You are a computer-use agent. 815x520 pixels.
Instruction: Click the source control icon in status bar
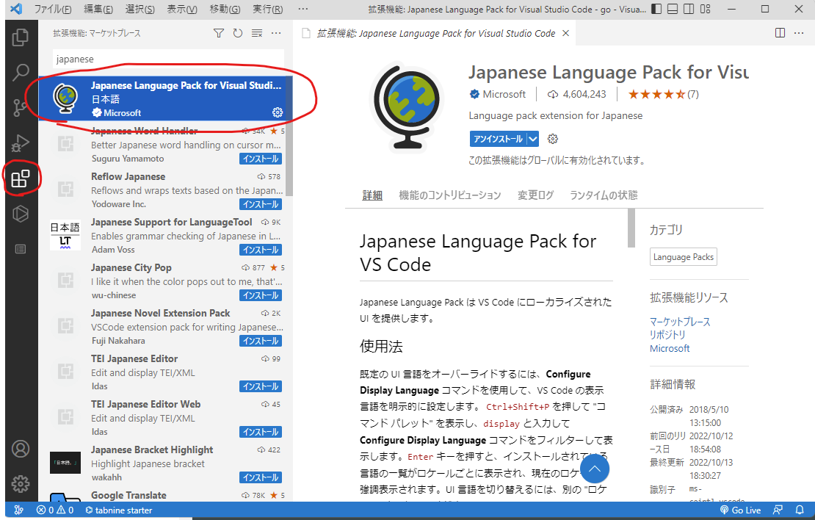pyautogui.click(x=18, y=510)
